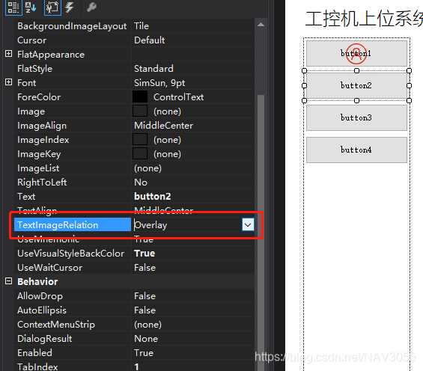This screenshot has width=423, height=371.
Task: Click the Tile value of BackgroundImageLayout
Action: click(141, 26)
